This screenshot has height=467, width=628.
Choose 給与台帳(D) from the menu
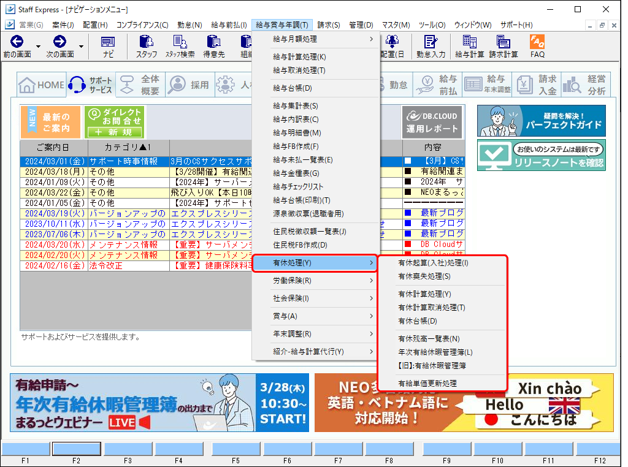tap(316, 88)
